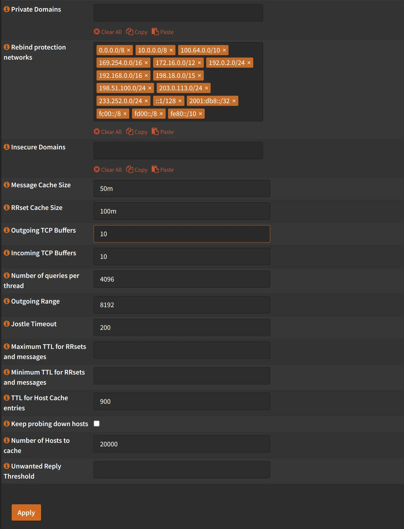Remove the 192.168.0.0/16 network tag
This screenshot has width=404, height=529.
pyautogui.click(x=146, y=76)
